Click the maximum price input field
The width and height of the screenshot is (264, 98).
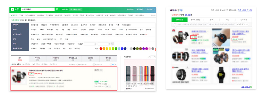point(104,44)
